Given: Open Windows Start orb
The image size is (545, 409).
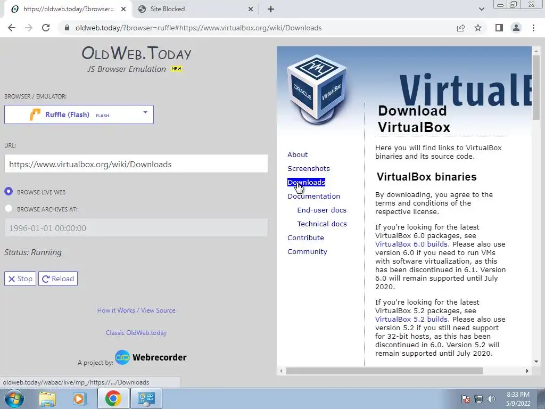Looking at the screenshot, I should [14, 398].
